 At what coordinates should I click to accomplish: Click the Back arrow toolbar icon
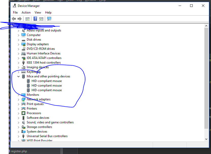(14, 19)
